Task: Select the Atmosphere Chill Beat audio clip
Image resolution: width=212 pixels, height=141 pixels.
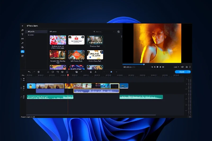Action: coord(50,97)
